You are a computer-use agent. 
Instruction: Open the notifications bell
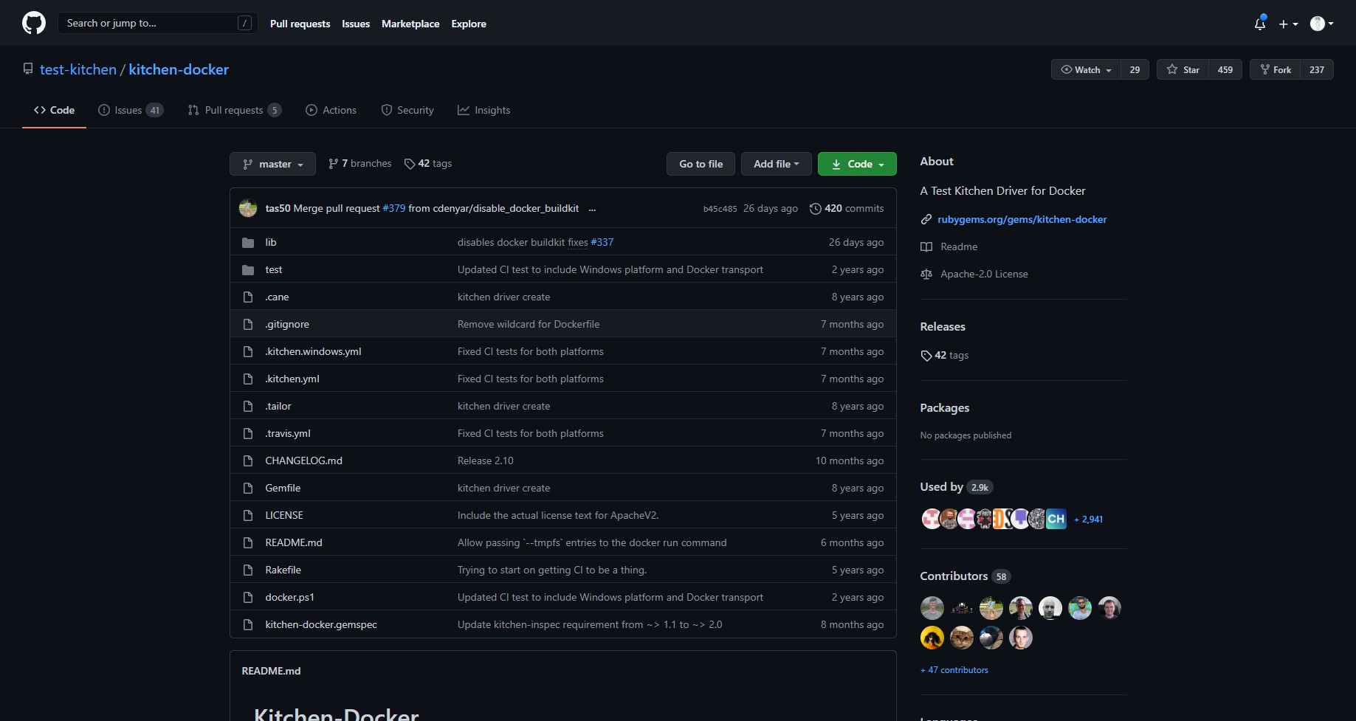click(x=1260, y=24)
